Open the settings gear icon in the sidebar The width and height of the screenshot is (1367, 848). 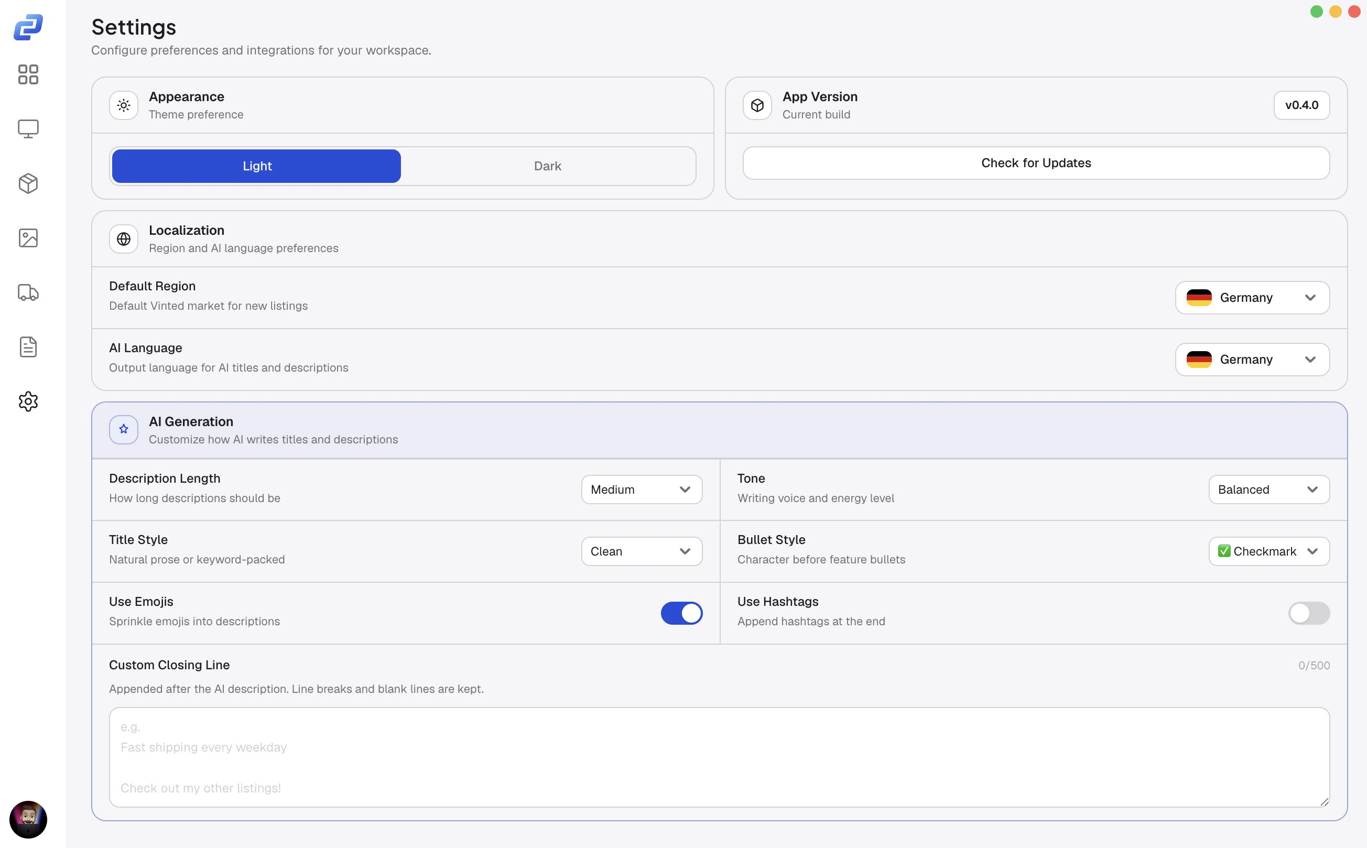click(x=28, y=401)
